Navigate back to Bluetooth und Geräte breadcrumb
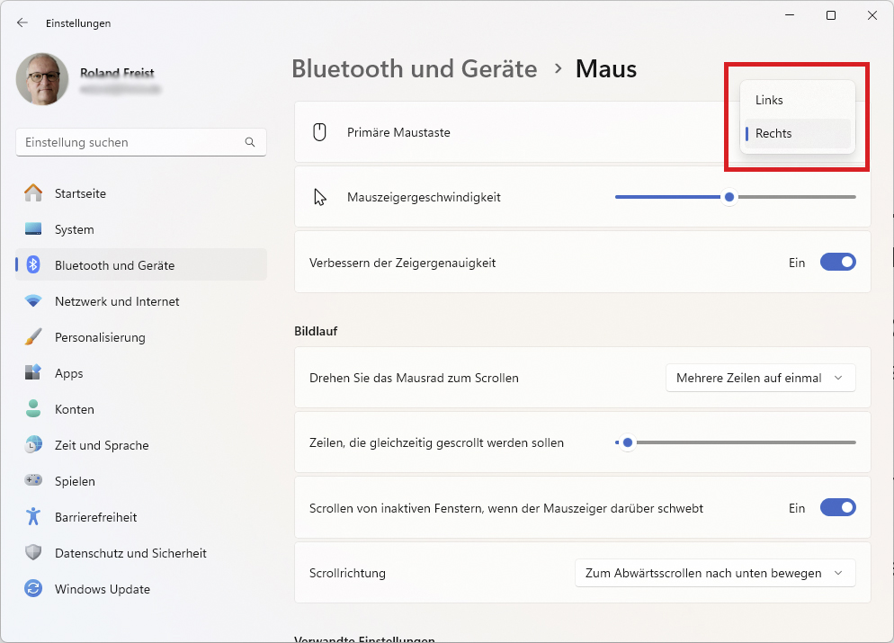 click(414, 68)
